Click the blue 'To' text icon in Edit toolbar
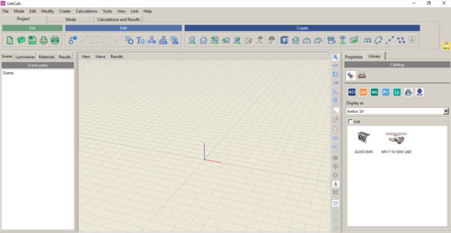This screenshot has width=451, height=233. (x=140, y=40)
